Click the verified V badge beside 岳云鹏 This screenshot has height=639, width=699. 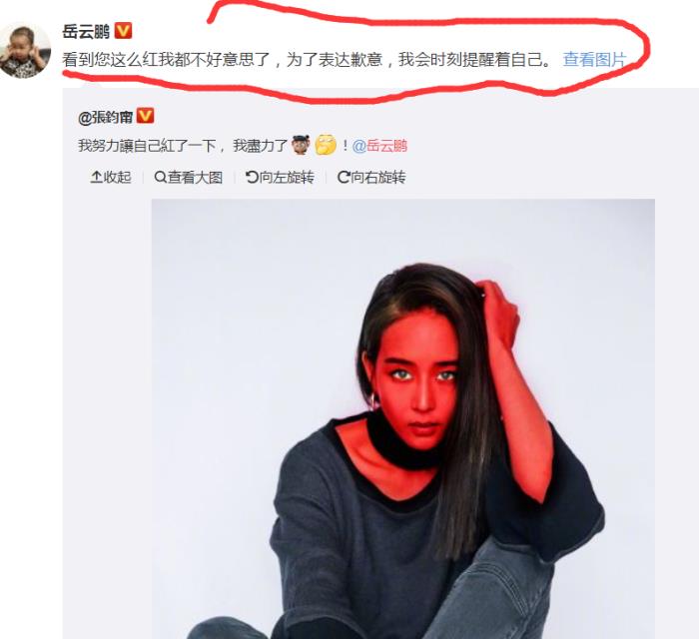click(124, 31)
